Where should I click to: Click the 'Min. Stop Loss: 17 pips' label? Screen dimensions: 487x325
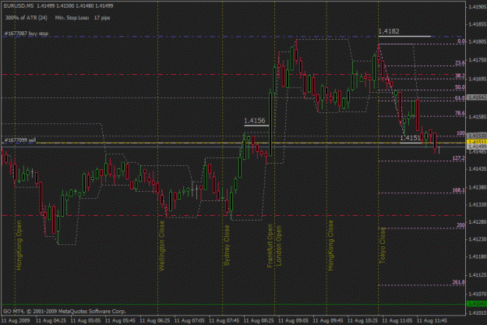[x=83, y=18]
